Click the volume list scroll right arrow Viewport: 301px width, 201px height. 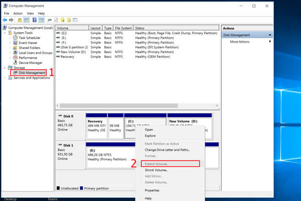coord(217,106)
